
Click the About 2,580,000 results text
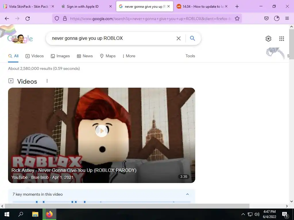(44, 68)
